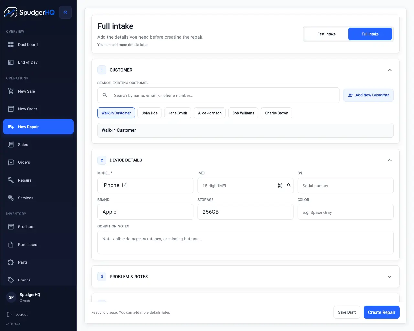Click the Logout icon

pos(9,314)
